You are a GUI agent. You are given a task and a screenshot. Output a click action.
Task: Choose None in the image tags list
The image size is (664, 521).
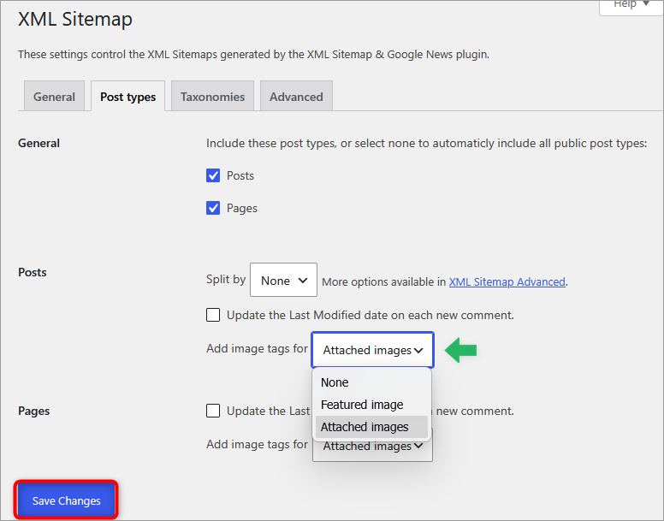tap(372, 382)
